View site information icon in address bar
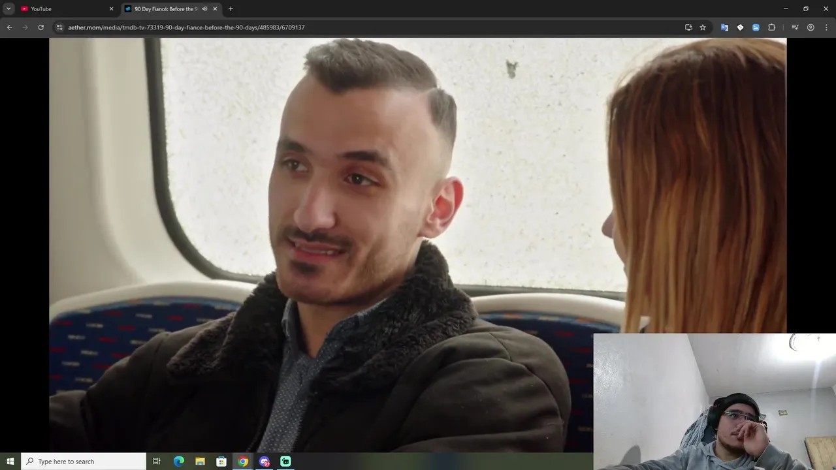 pos(59,27)
